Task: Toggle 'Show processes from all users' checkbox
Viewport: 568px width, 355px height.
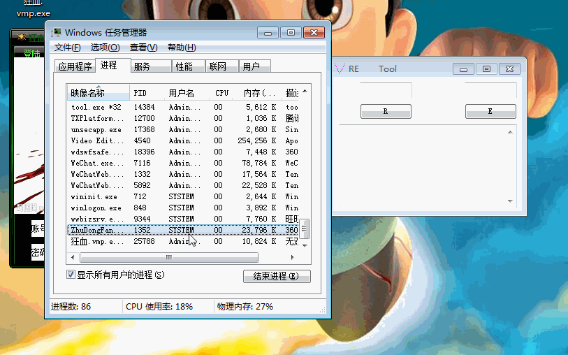Action: click(x=71, y=275)
